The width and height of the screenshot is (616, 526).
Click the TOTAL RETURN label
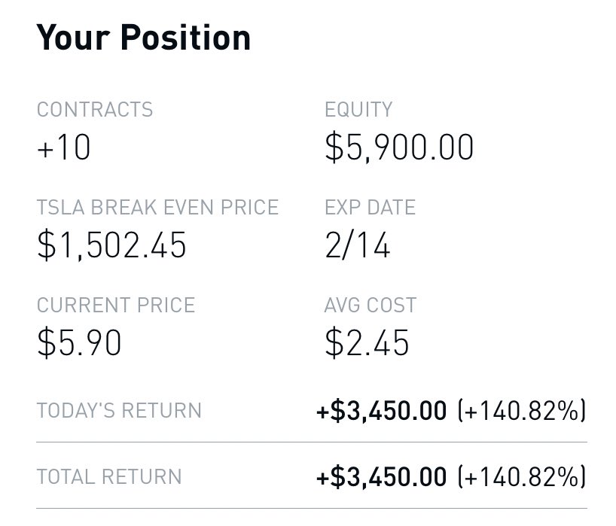click(x=109, y=476)
